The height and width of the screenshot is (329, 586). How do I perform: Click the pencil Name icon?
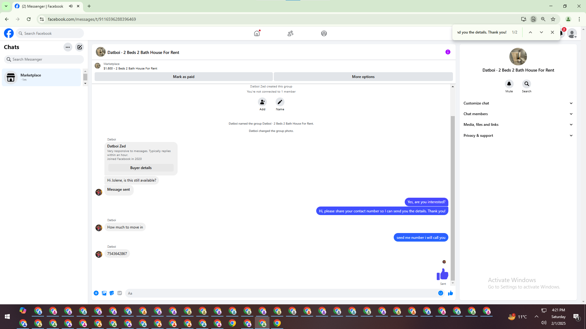(x=280, y=102)
